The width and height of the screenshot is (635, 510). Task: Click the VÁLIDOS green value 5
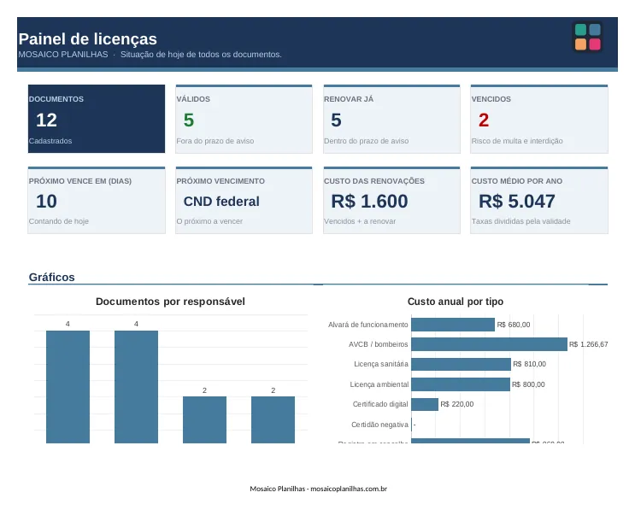coord(189,120)
